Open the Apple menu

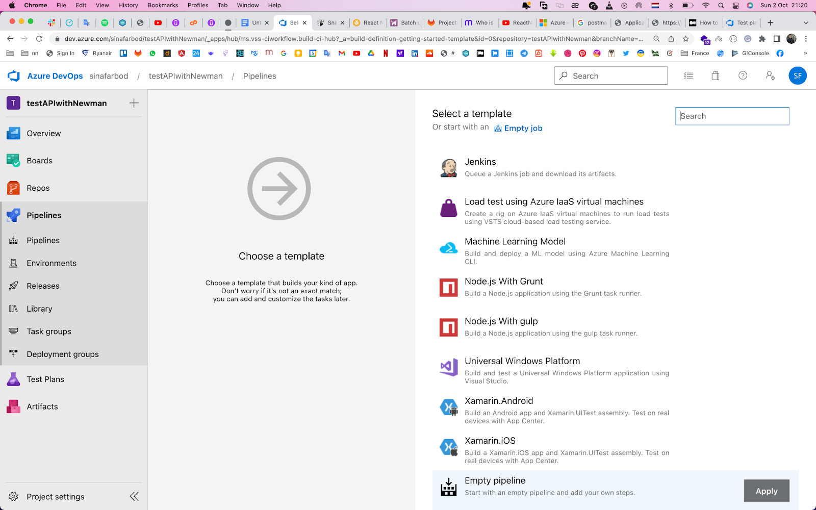pos(12,5)
